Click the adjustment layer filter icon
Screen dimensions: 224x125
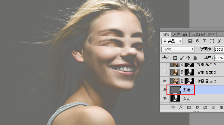click(x=198, y=41)
